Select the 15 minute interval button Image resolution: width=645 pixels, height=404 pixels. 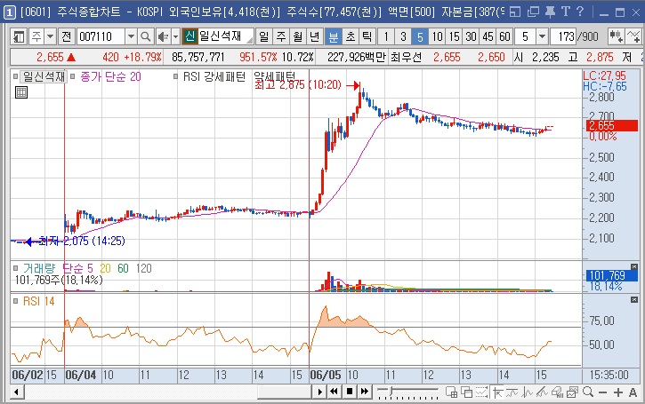(454, 36)
